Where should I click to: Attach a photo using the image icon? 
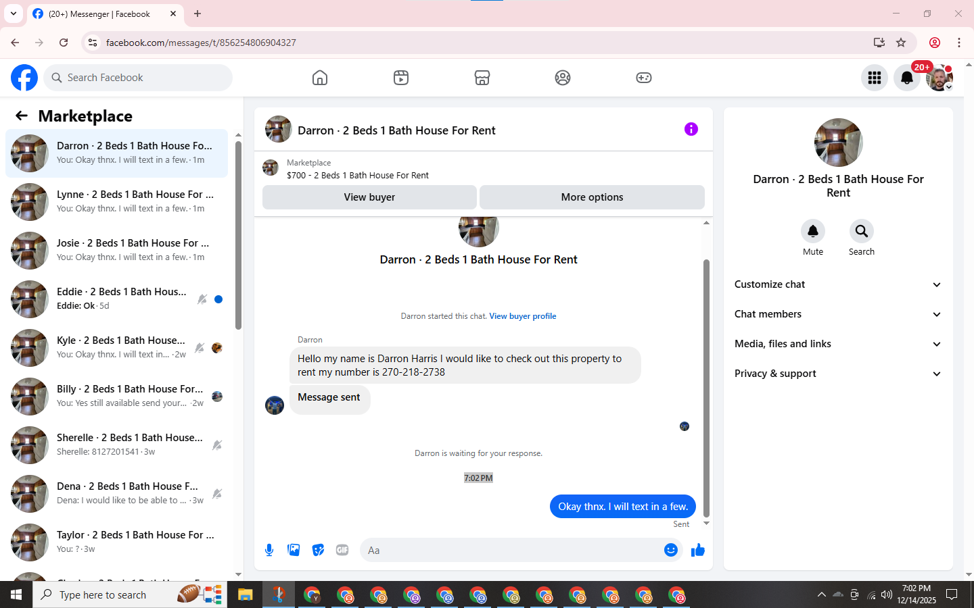tap(294, 550)
